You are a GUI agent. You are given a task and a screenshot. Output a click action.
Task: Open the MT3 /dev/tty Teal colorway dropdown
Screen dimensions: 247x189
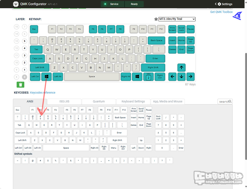point(177,19)
